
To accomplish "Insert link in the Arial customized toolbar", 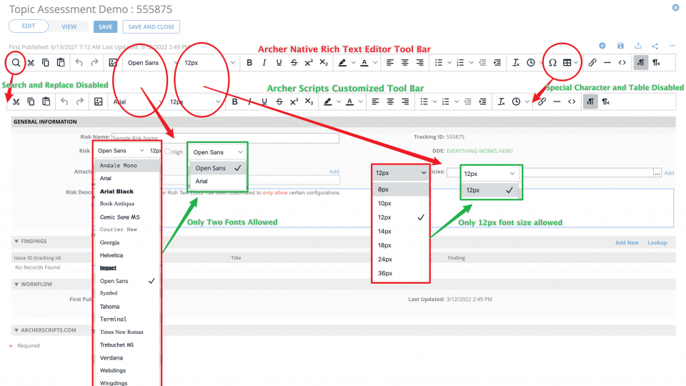I will [542, 102].
